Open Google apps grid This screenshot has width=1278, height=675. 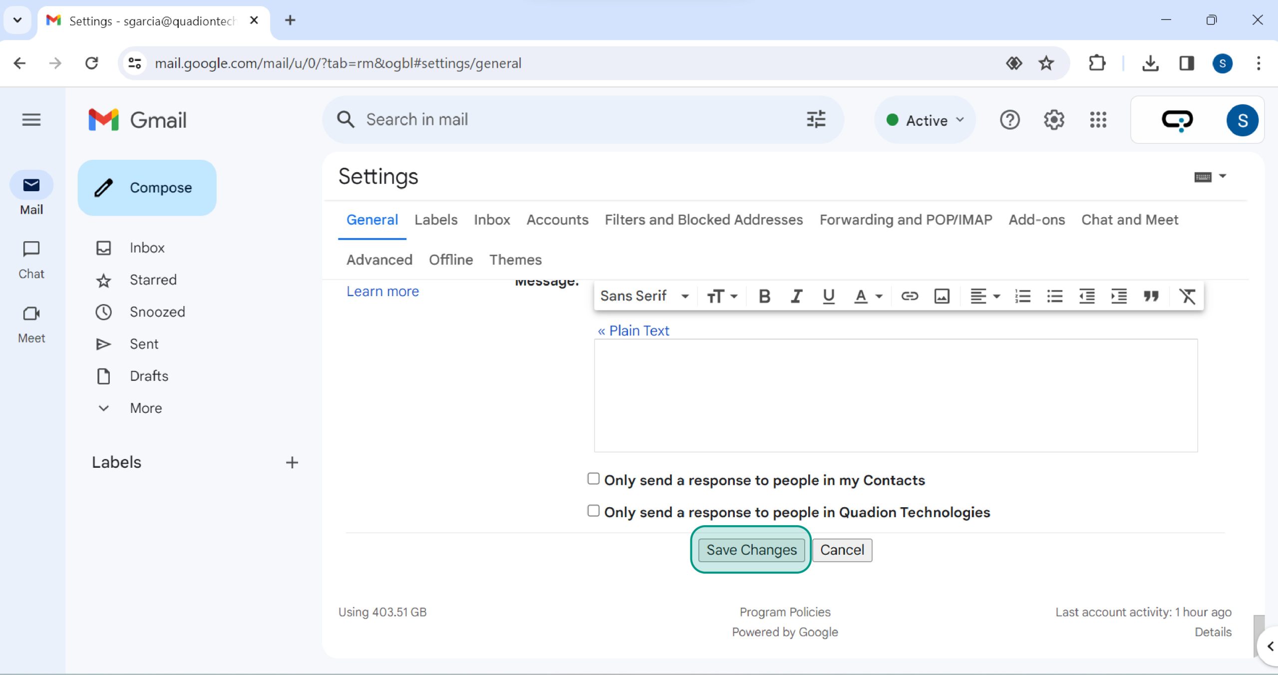1098,120
